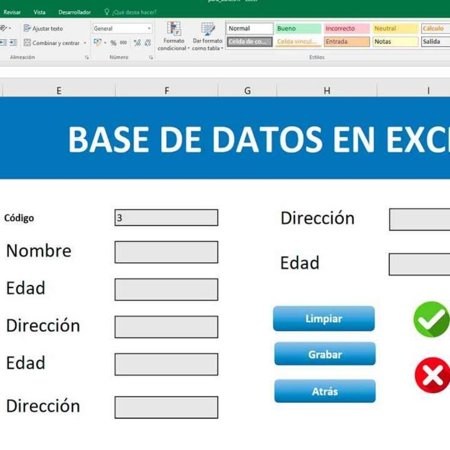Click the accounting number format icon

(x=98, y=43)
